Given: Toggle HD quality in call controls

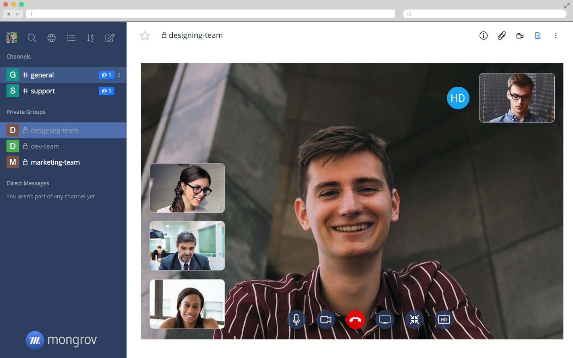Looking at the screenshot, I should click(444, 319).
